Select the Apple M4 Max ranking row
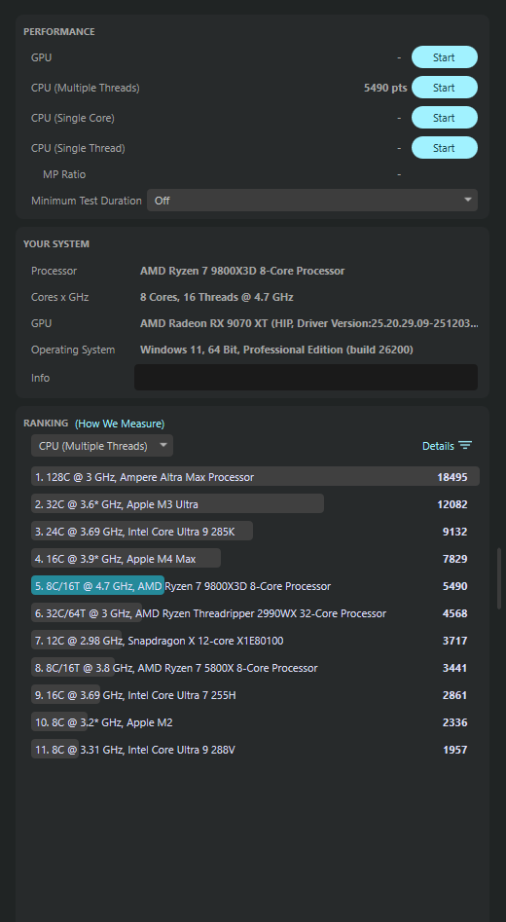 pos(255,558)
